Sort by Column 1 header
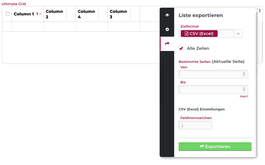Image resolution: width=265 pixels, height=165 pixels. tap(24, 14)
